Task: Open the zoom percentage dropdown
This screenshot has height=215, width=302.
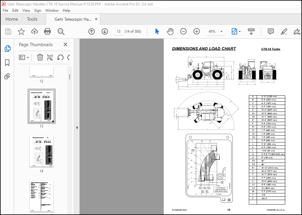Action: 222,31
